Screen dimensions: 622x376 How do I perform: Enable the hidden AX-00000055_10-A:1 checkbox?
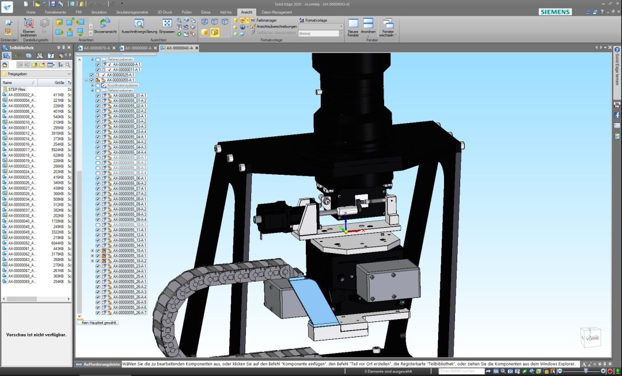98,225
